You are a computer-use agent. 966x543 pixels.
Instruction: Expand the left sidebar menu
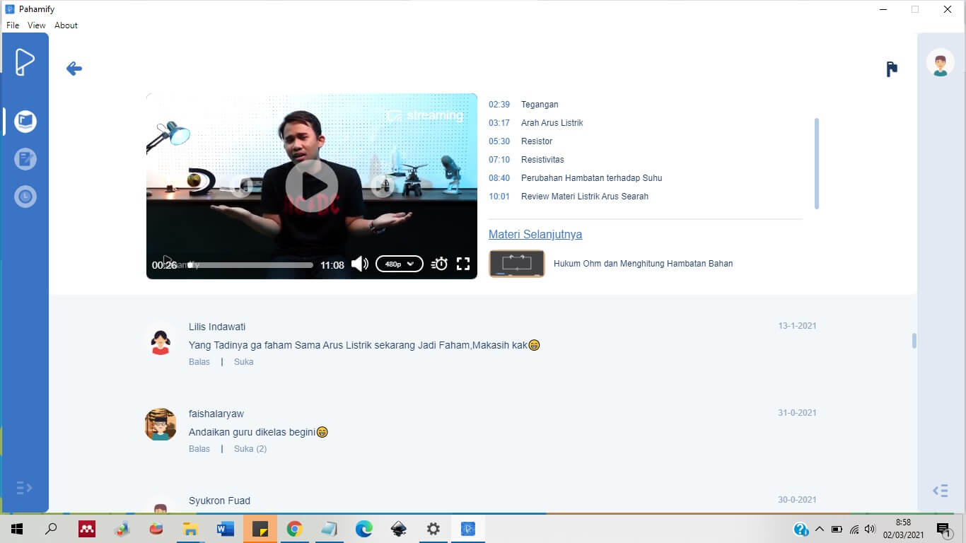point(24,488)
